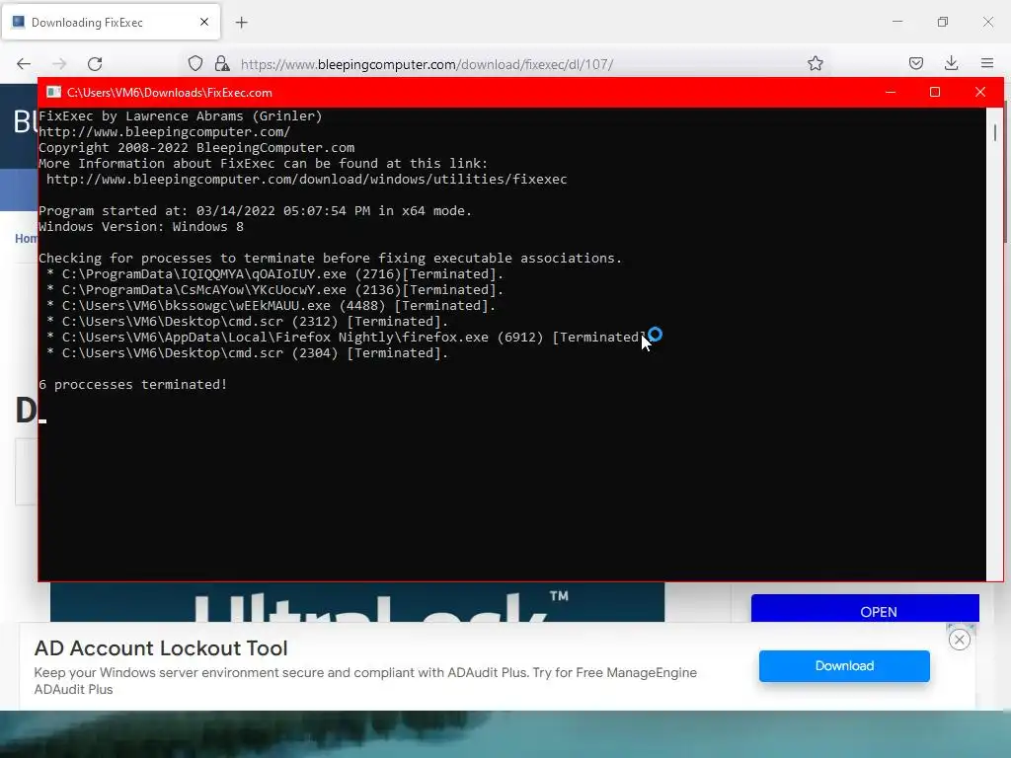Click the site security padlock icon

[222, 63]
